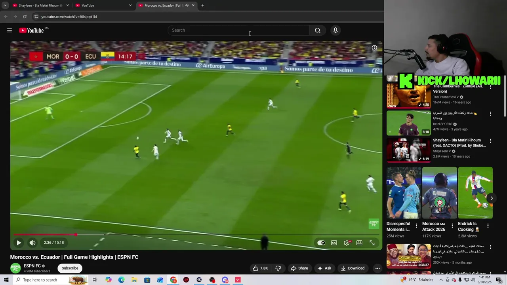Close the plain YouTube browser tab

(x=130, y=6)
